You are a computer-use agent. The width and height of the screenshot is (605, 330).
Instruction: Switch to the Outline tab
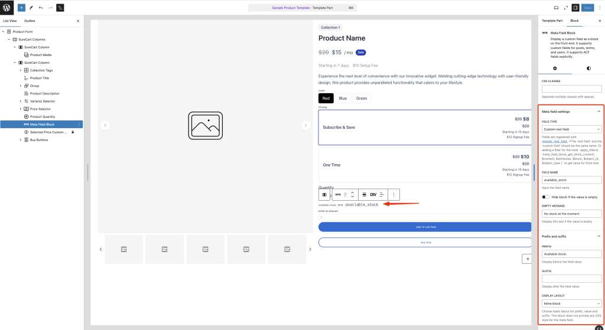point(30,21)
